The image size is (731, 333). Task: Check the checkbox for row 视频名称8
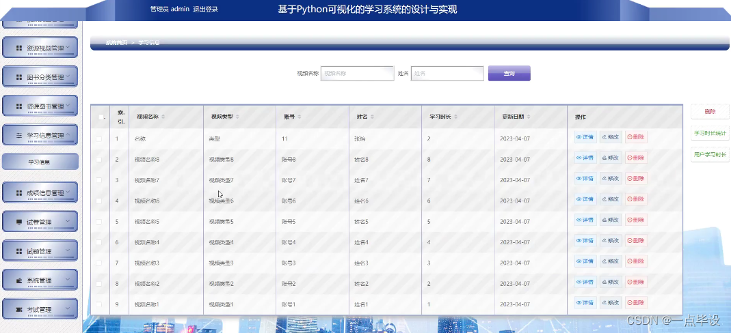click(98, 160)
